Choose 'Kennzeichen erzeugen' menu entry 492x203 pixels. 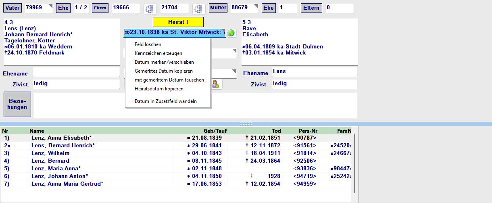coord(158,53)
